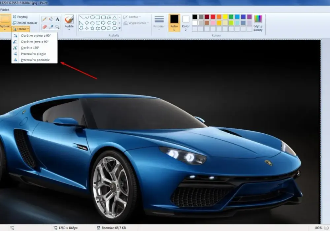Pick the pink color swatch
The image size is (330, 231).
213,23
